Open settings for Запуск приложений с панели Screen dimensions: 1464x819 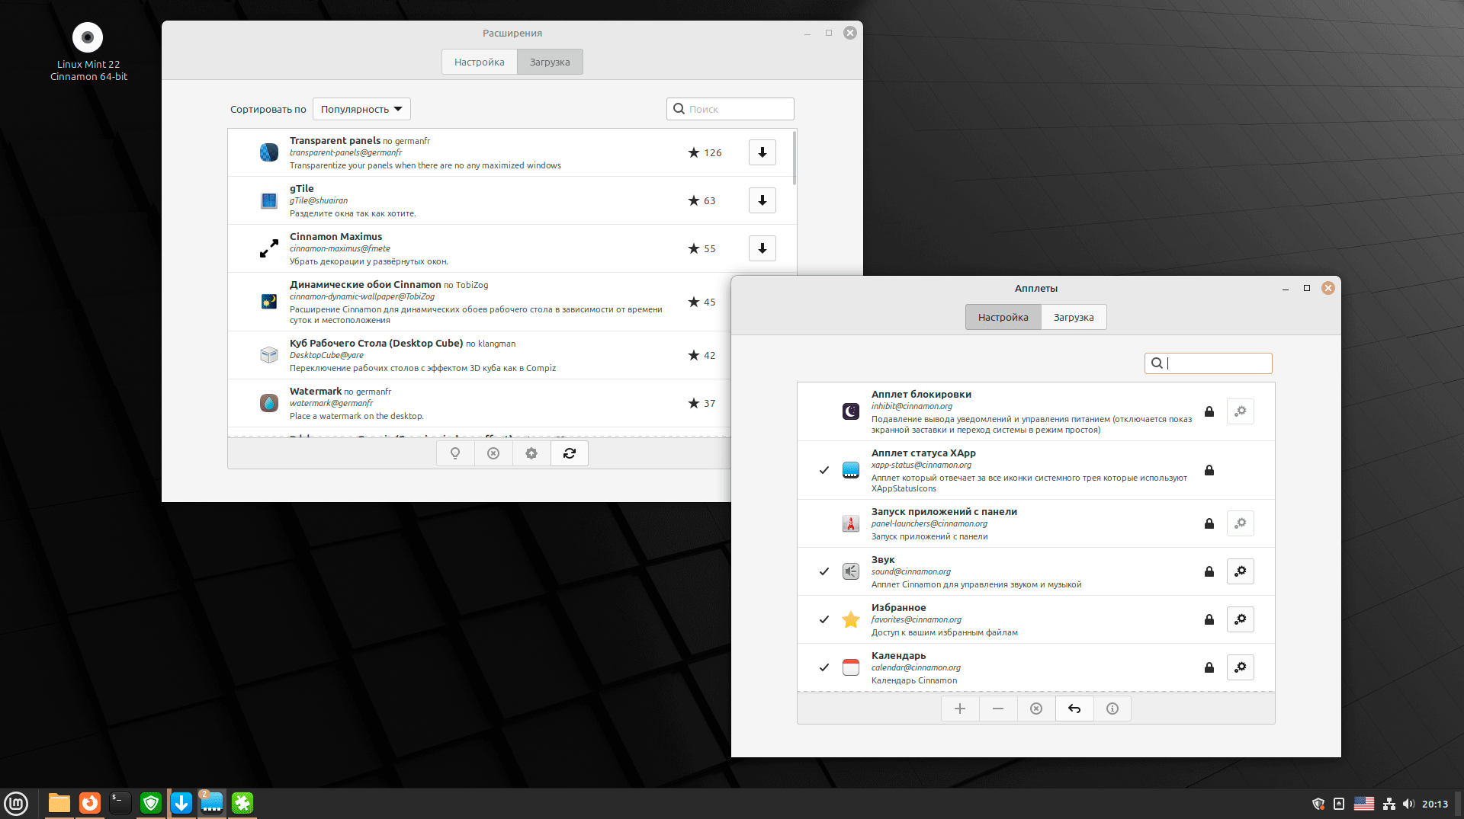pyautogui.click(x=1241, y=523)
